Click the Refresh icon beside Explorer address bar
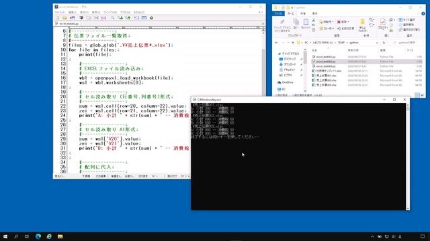Screen dimensions: 430x241 point(384,43)
